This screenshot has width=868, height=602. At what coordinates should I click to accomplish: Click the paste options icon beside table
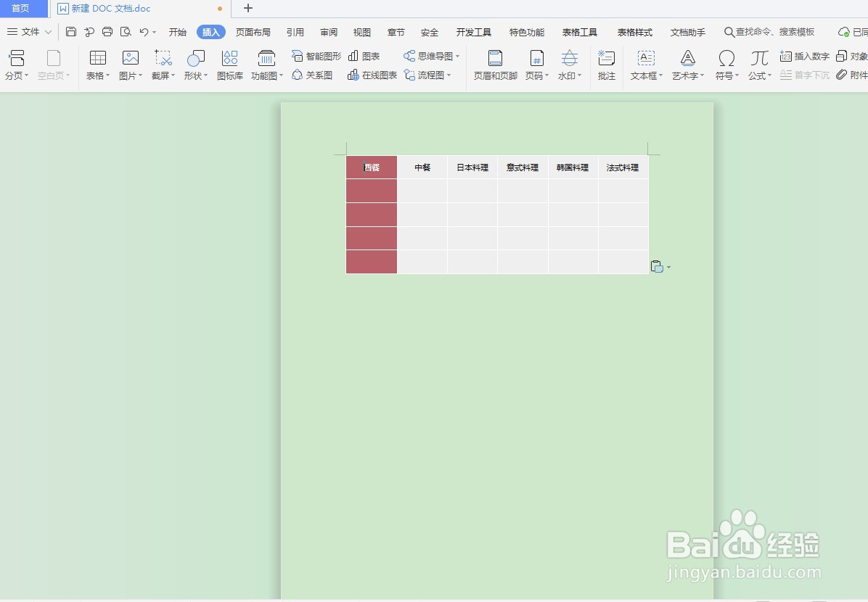657,267
